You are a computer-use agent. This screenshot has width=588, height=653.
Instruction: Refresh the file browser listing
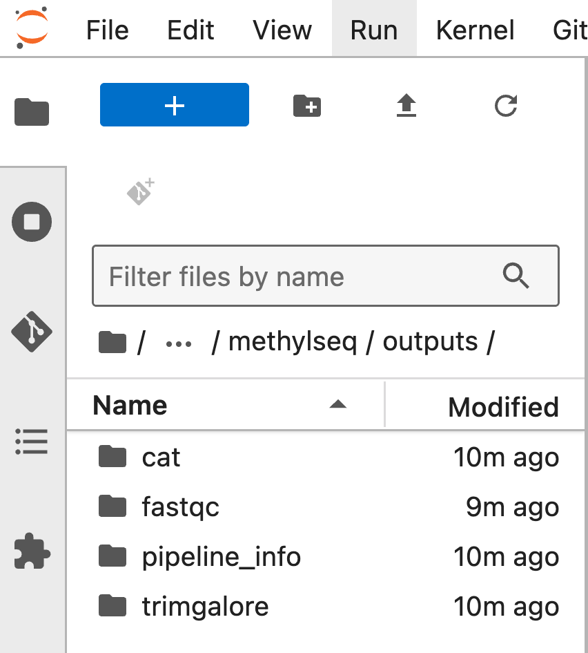[x=506, y=105]
